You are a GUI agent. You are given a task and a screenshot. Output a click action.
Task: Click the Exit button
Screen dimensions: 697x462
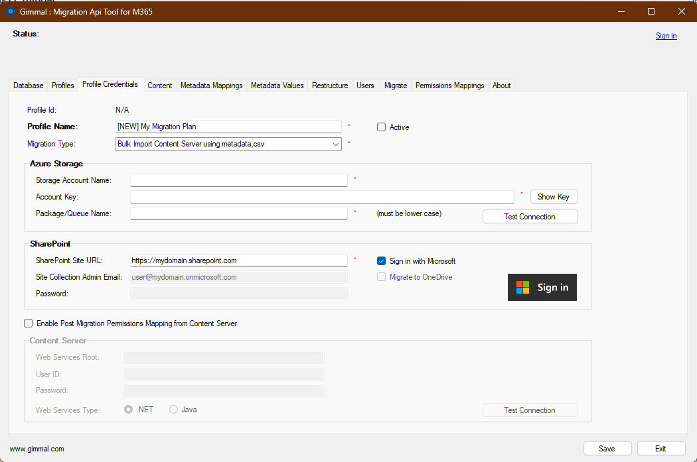click(x=660, y=449)
